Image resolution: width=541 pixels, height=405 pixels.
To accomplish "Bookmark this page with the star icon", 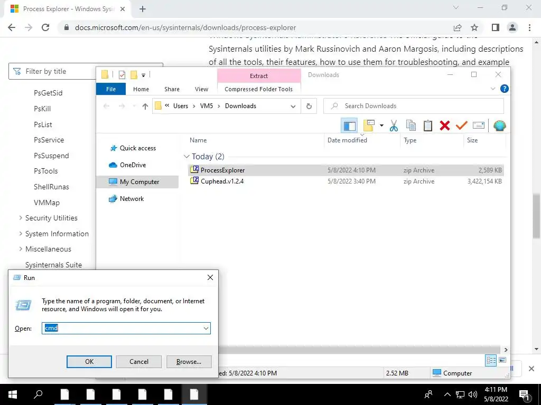I will 474,27.
